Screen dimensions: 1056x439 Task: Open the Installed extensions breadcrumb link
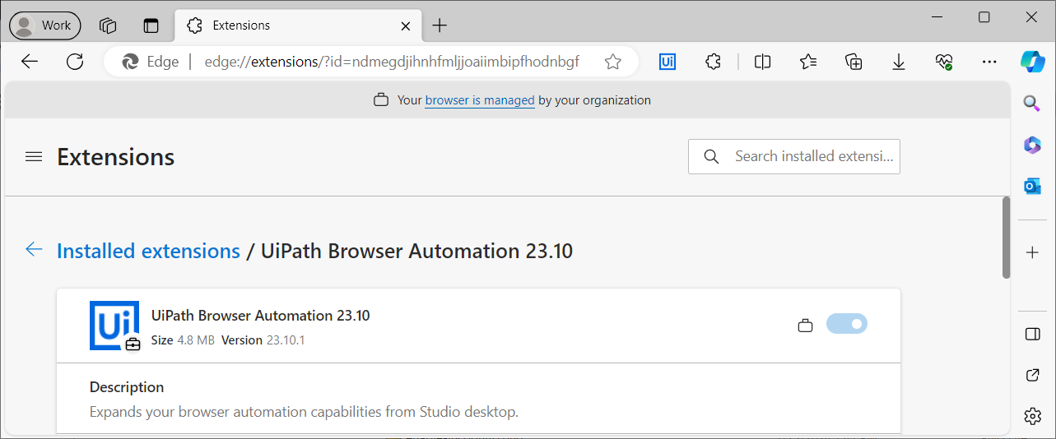point(148,251)
